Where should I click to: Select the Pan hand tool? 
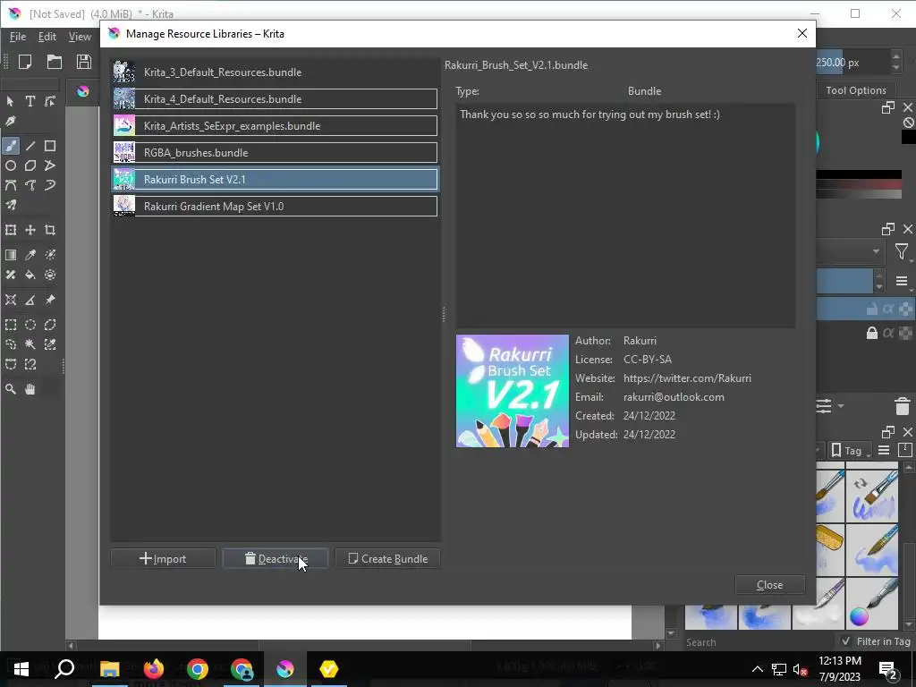tap(30, 389)
